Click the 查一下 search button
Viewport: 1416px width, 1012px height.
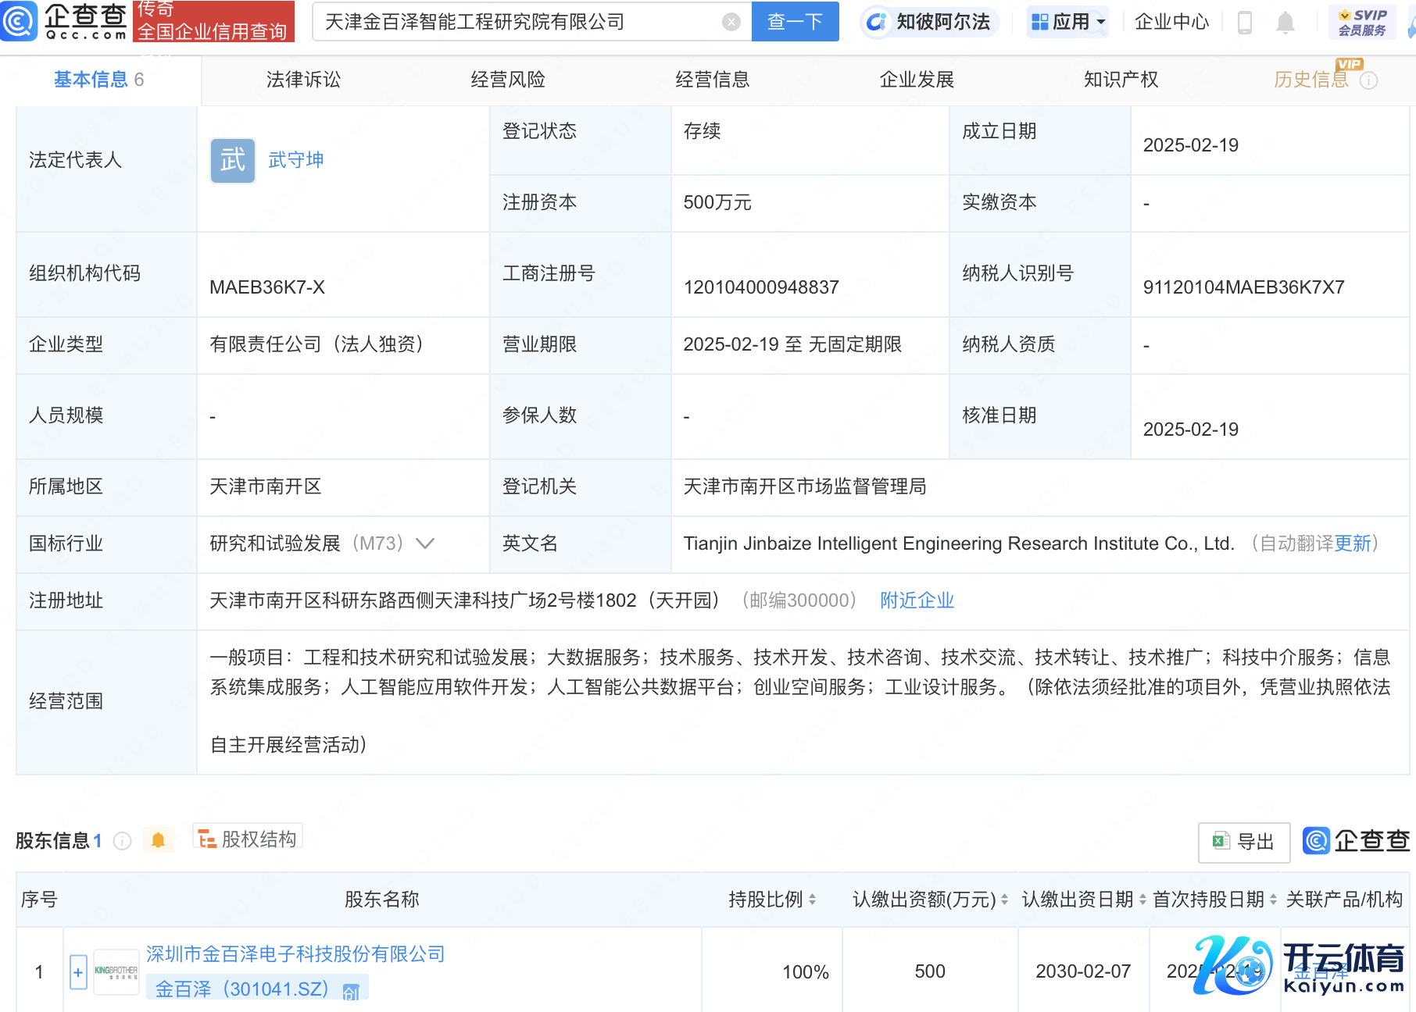(795, 22)
